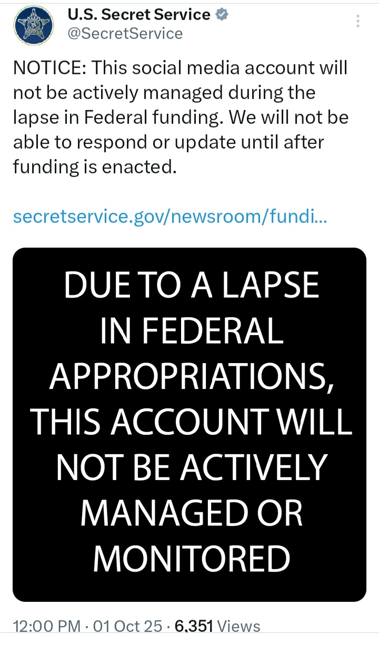Open the tweet's three-dot more options menu
Viewport: 379px width, 645px height.
click(358, 21)
